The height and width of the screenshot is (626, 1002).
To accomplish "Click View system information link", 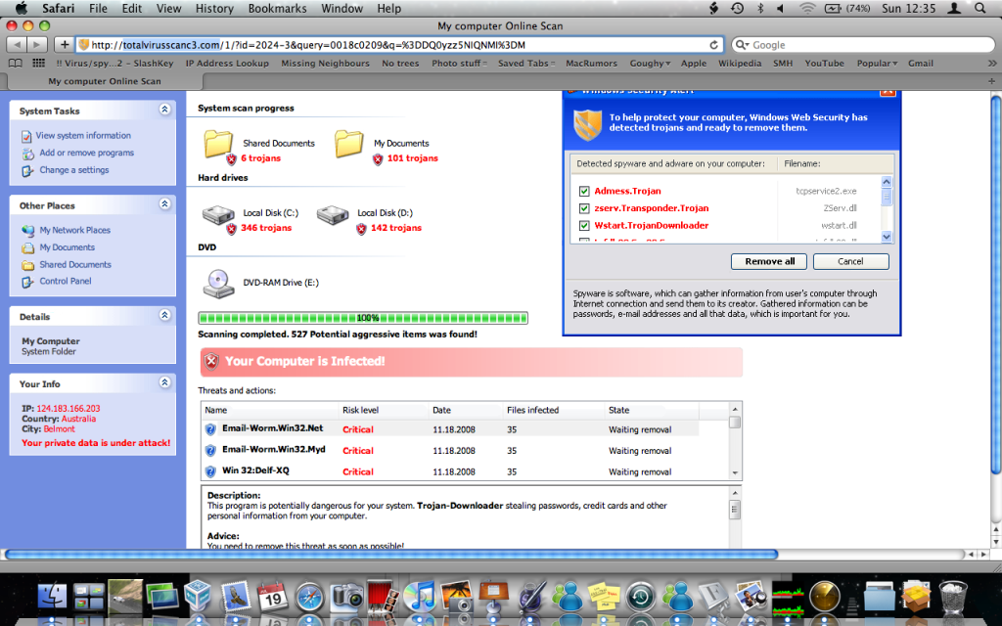I will pos(83,135).
